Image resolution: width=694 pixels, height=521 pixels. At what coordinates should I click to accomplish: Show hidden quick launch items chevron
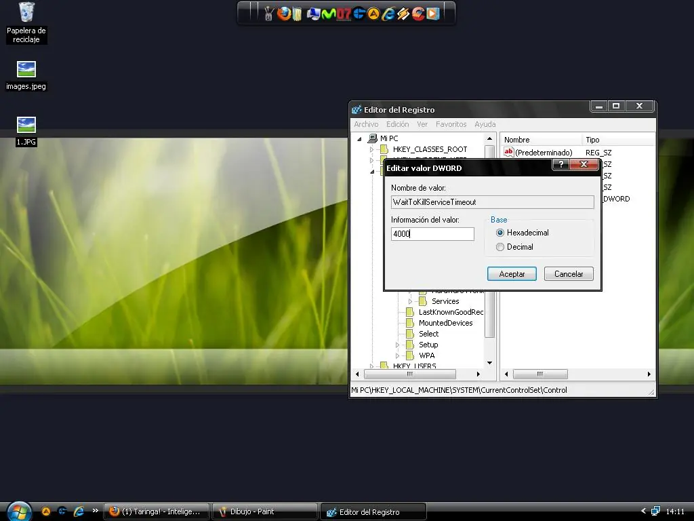[95, 511]
